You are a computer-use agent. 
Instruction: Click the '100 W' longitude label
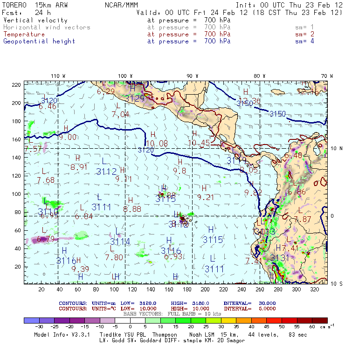coord(125,76)
